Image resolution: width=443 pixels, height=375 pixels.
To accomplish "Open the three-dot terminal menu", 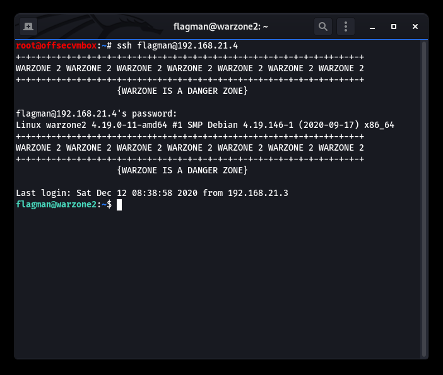I will click(x=346, y=26).
